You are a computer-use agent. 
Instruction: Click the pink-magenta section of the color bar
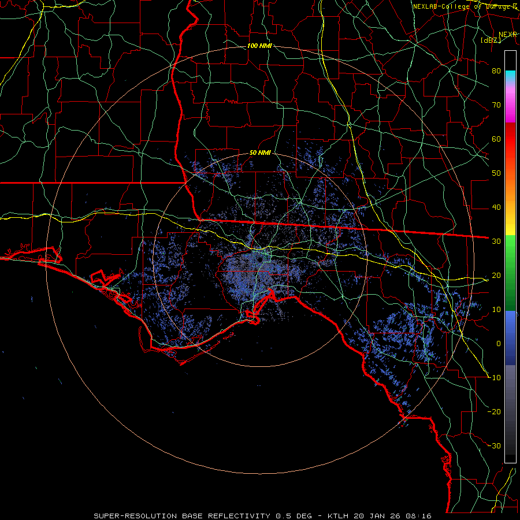(x=510, y=103)
